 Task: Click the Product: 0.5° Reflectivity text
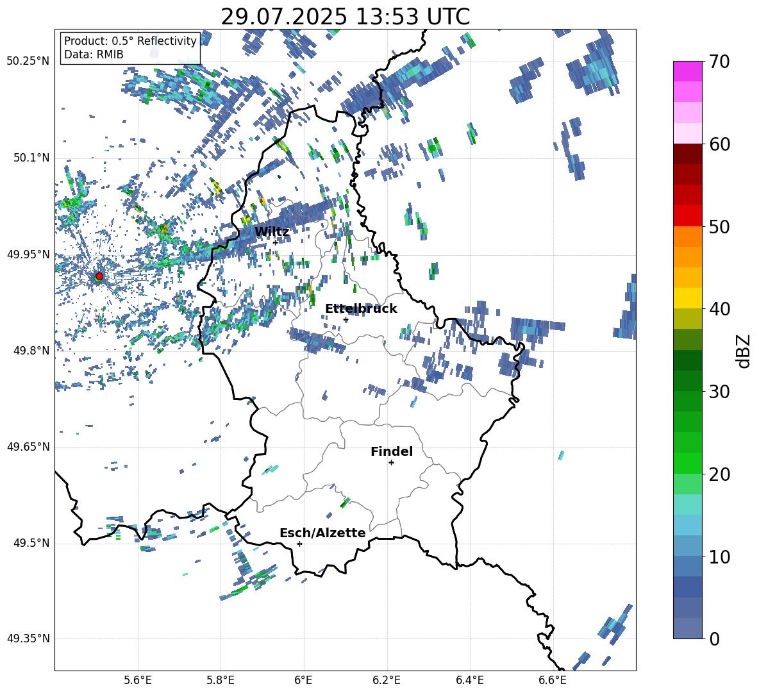pyautogui.click(x=130, y=40)
